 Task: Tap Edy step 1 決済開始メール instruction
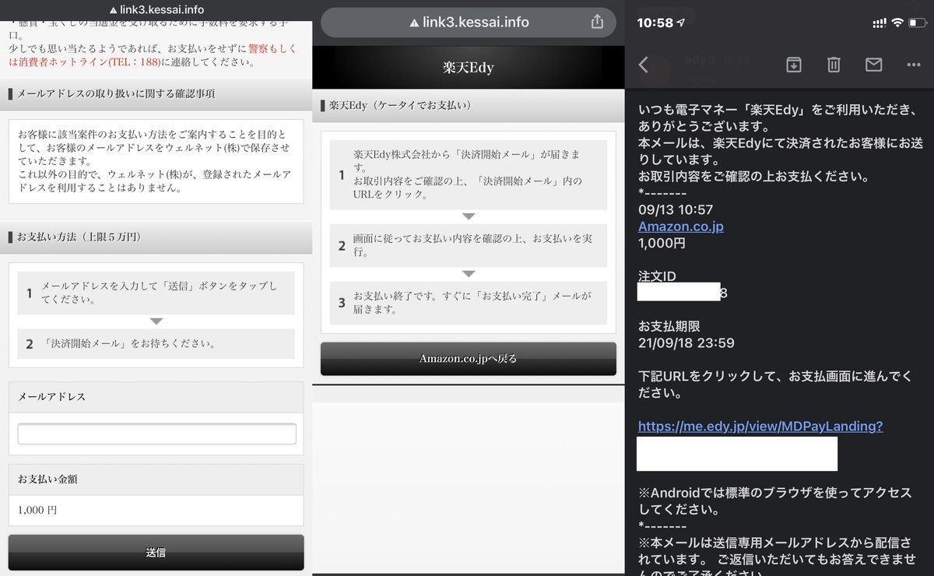469,174
